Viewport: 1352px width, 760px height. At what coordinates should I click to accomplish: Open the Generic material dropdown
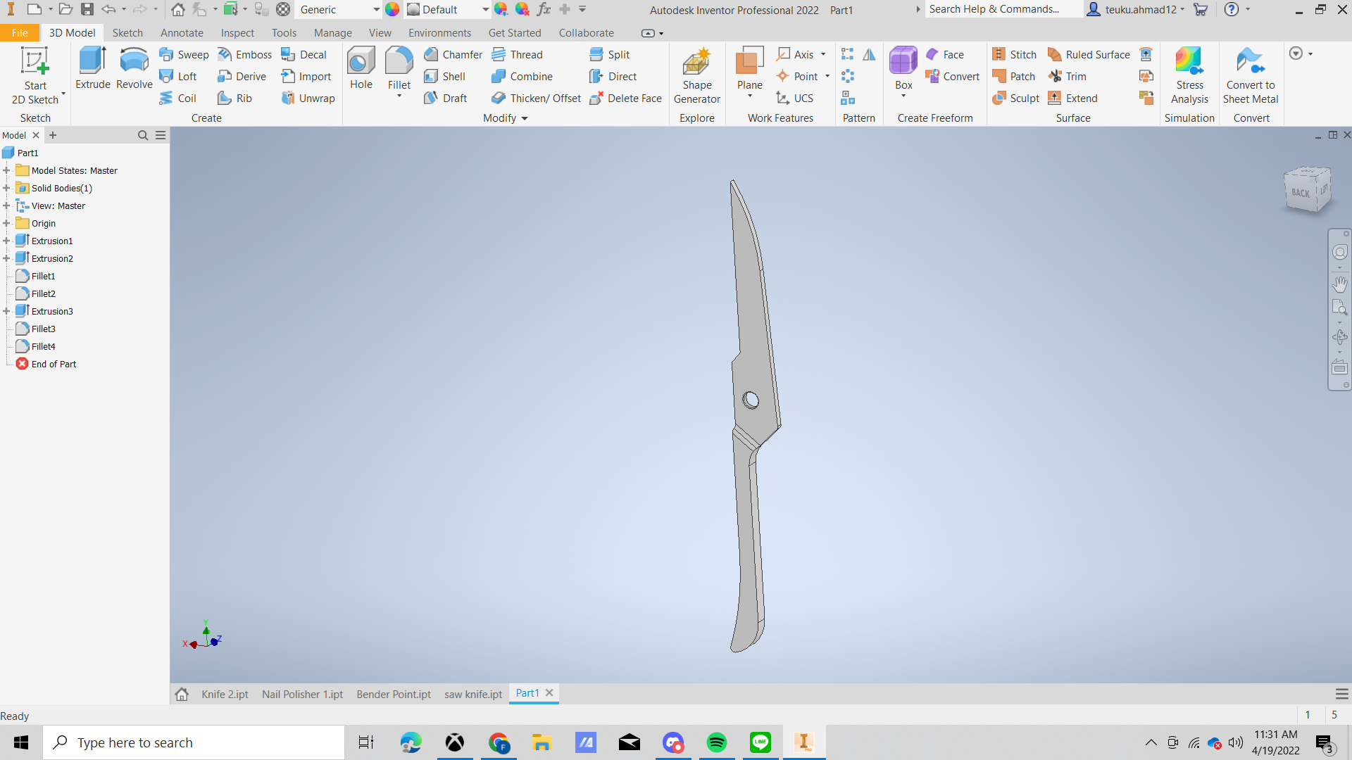click(376, 9)
